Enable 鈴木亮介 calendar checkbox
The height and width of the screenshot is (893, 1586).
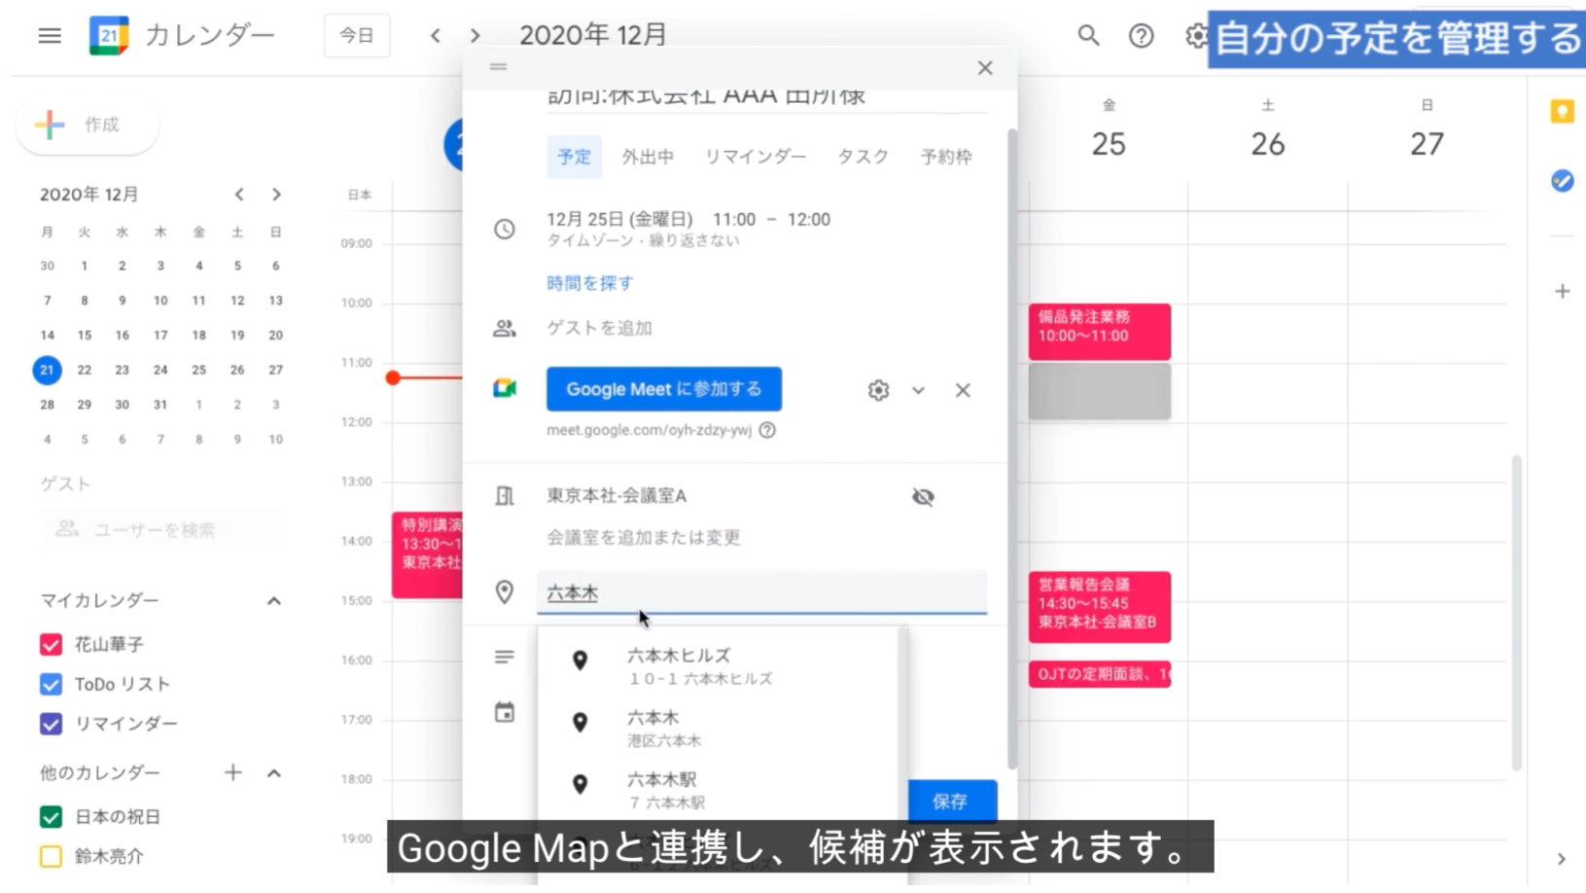[51, 857]
